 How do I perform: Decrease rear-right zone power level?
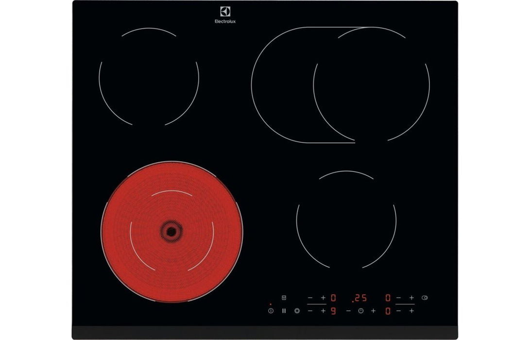click(398, 297)
